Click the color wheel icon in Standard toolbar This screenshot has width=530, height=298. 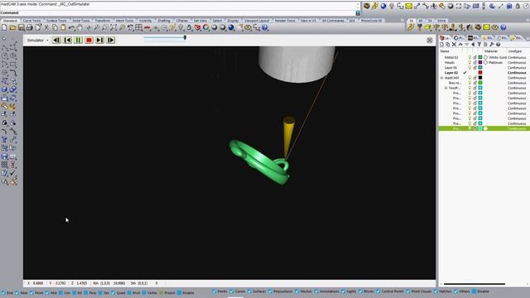pyautogui.click(x=206, y=27)
